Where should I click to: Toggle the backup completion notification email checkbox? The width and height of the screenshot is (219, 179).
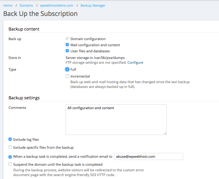[10, 157]
